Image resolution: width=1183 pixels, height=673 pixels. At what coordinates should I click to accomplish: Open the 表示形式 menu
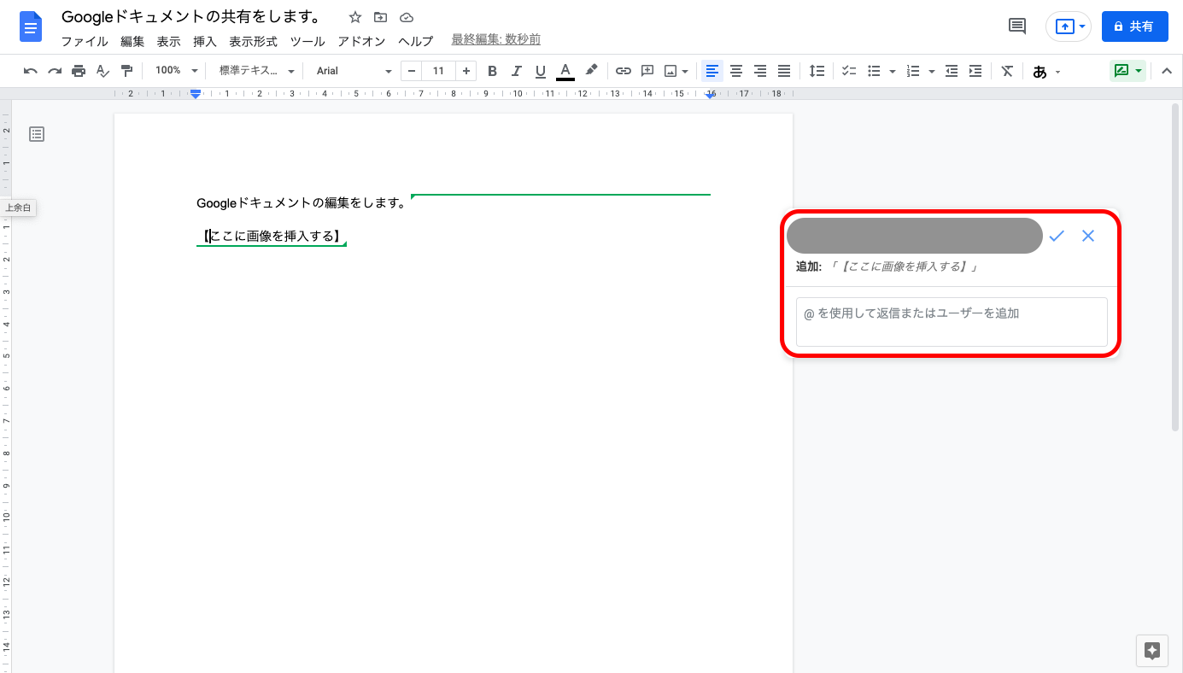(253, 41)
